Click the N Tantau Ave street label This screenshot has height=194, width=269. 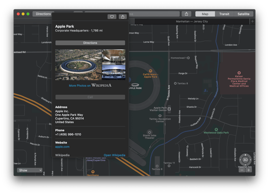[x=169, y=93]
